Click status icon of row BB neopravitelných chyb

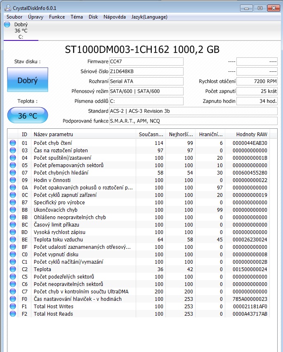click(x=13, y=217)
